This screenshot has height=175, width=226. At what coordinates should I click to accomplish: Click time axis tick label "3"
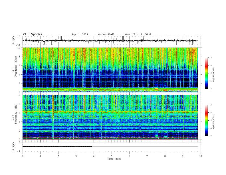point(76,156)
